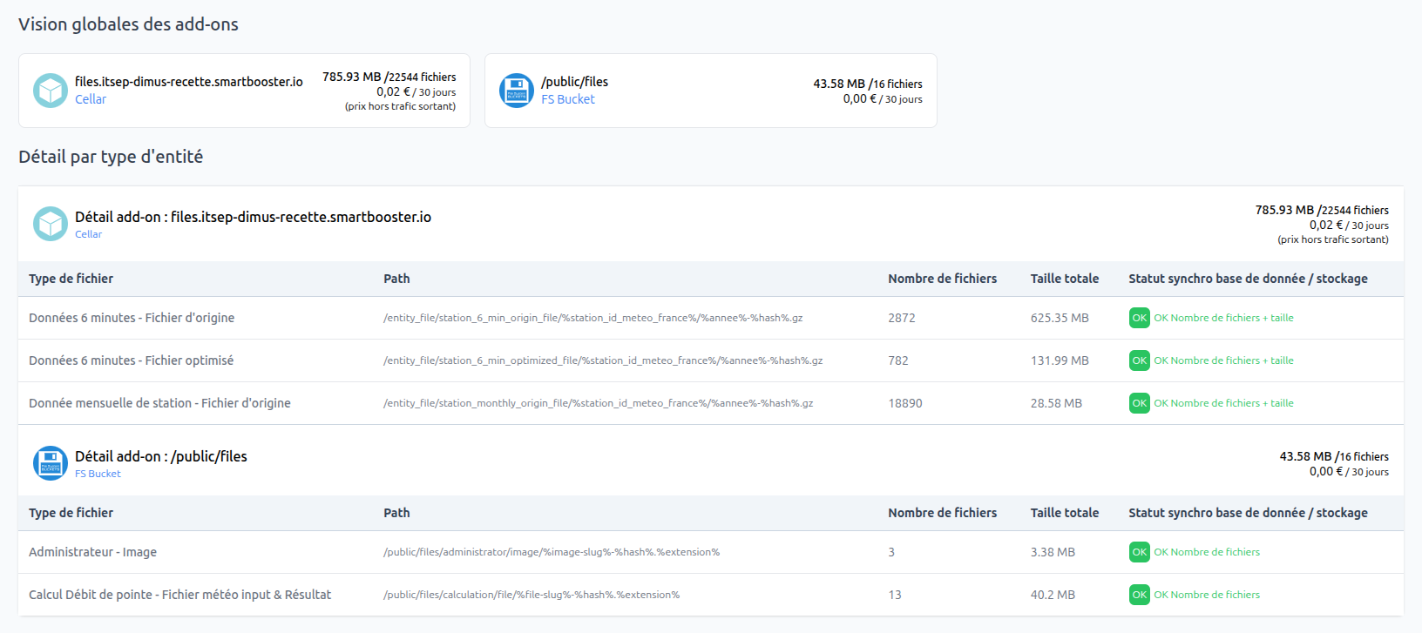Click the 0,02 € / 30 jours price in the Cellar detail header
Viewport: 1422px width, 633px height.
click(1349, 225)
